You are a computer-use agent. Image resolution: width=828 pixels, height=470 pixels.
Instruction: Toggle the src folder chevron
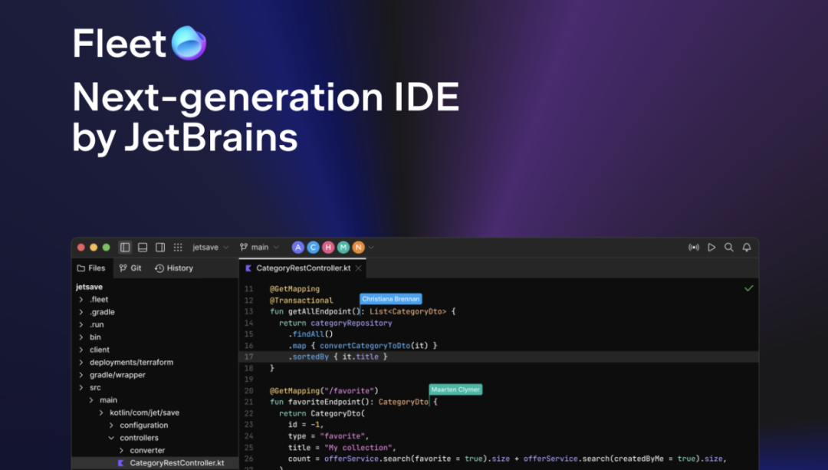pyautogui.click(x=81, y=388)
